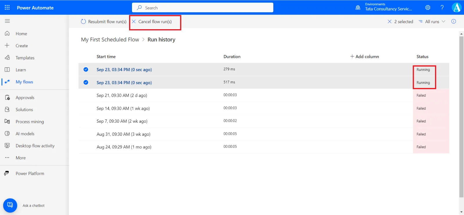Click Resubmit flow run(s)

(104, 21)
